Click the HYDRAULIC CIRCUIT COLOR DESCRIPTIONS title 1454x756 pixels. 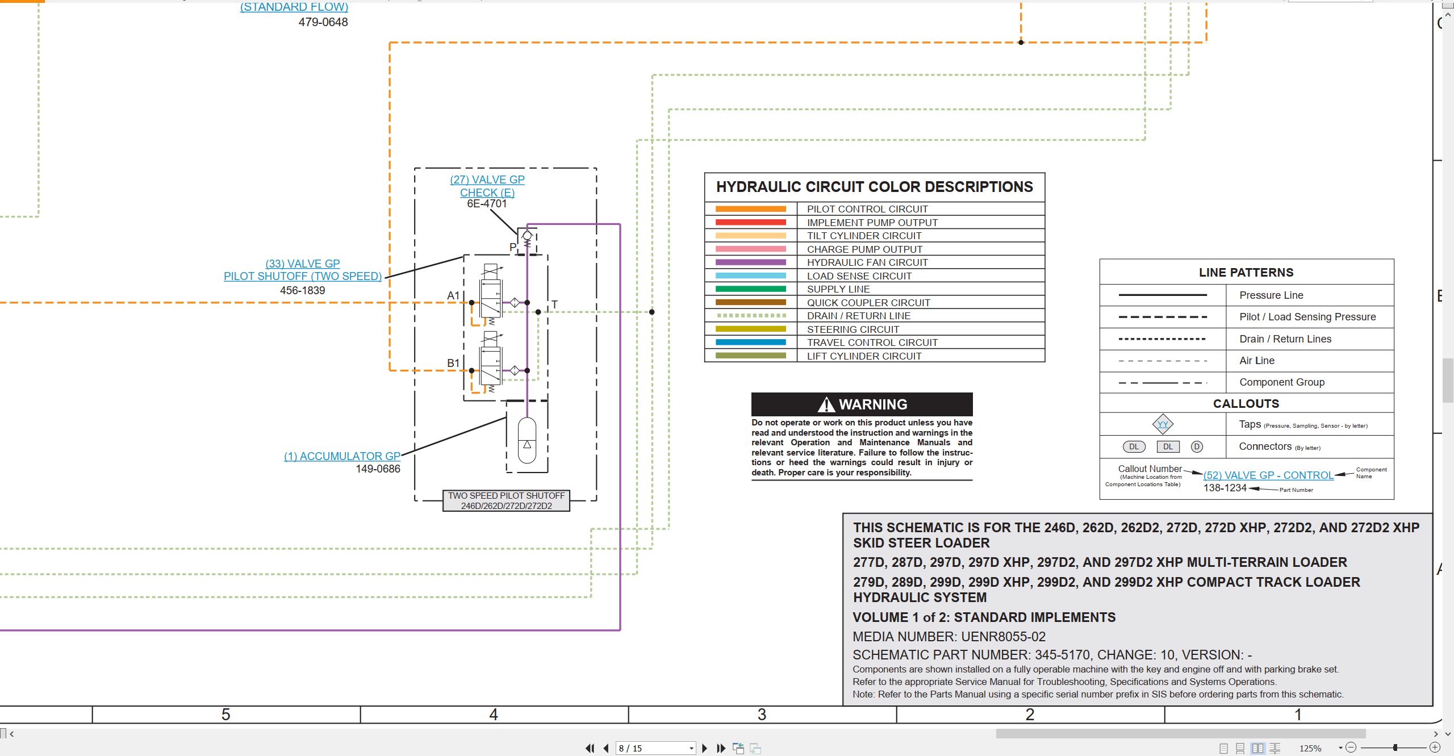click(875, 187)
